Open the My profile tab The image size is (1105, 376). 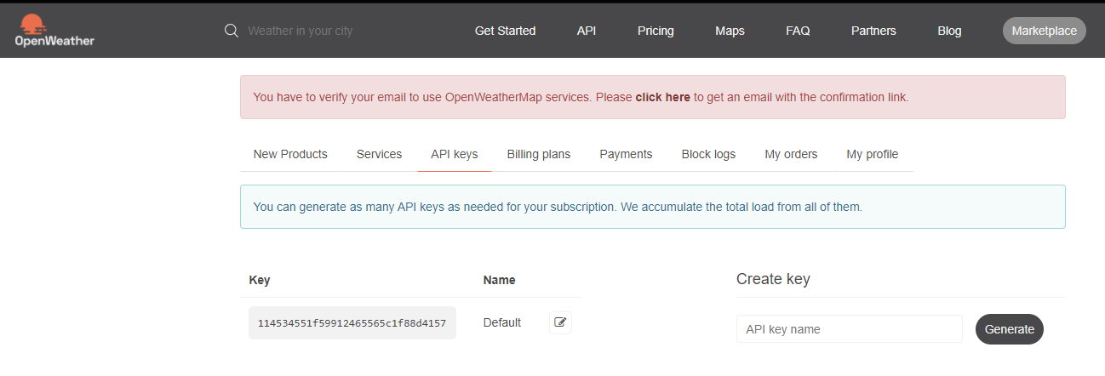click(873, 154)
